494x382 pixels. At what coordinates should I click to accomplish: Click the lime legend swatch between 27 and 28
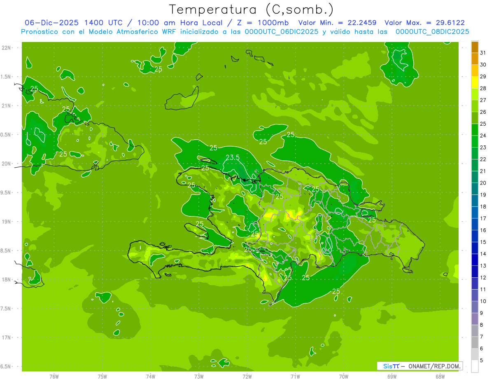pyautogui.click(x=475, y=94)
